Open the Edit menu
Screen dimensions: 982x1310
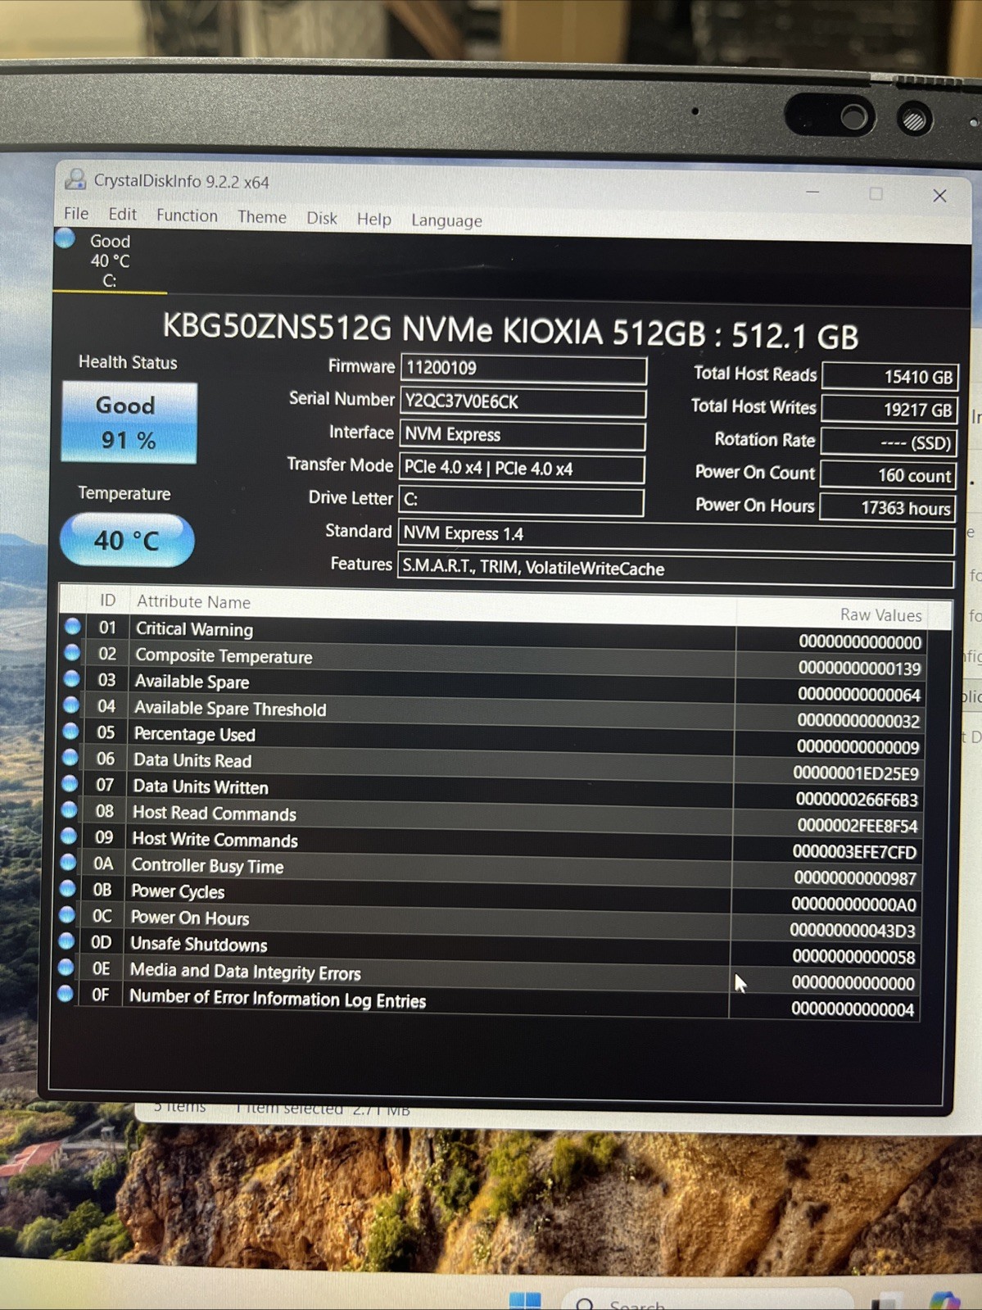(122, 215)
